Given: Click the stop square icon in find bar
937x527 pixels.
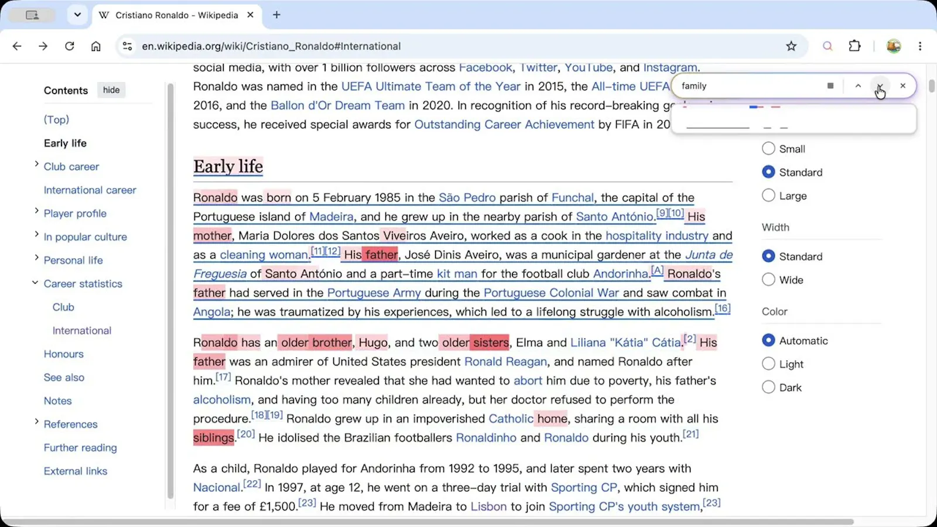Looking at the screenshot, I should [x=830, y=86].
